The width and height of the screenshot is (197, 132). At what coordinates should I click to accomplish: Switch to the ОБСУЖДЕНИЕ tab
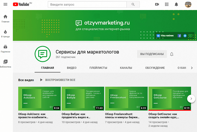pyautogui.click(x=155, y=68)
